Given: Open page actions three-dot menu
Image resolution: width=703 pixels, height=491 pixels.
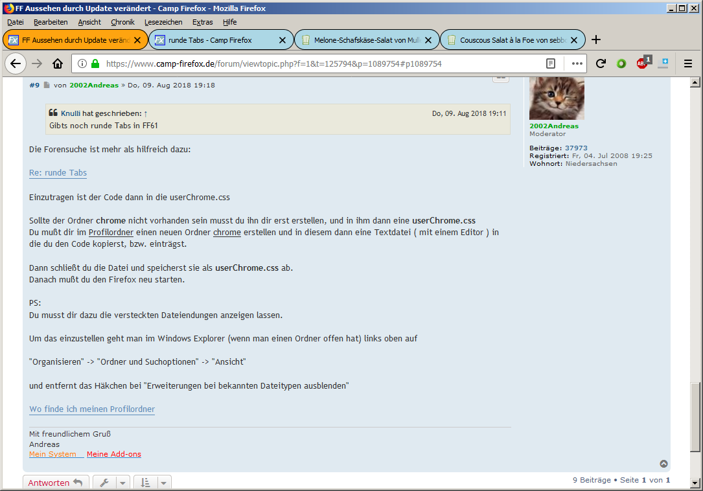Looking at the screenshot, I should point(577,63).
